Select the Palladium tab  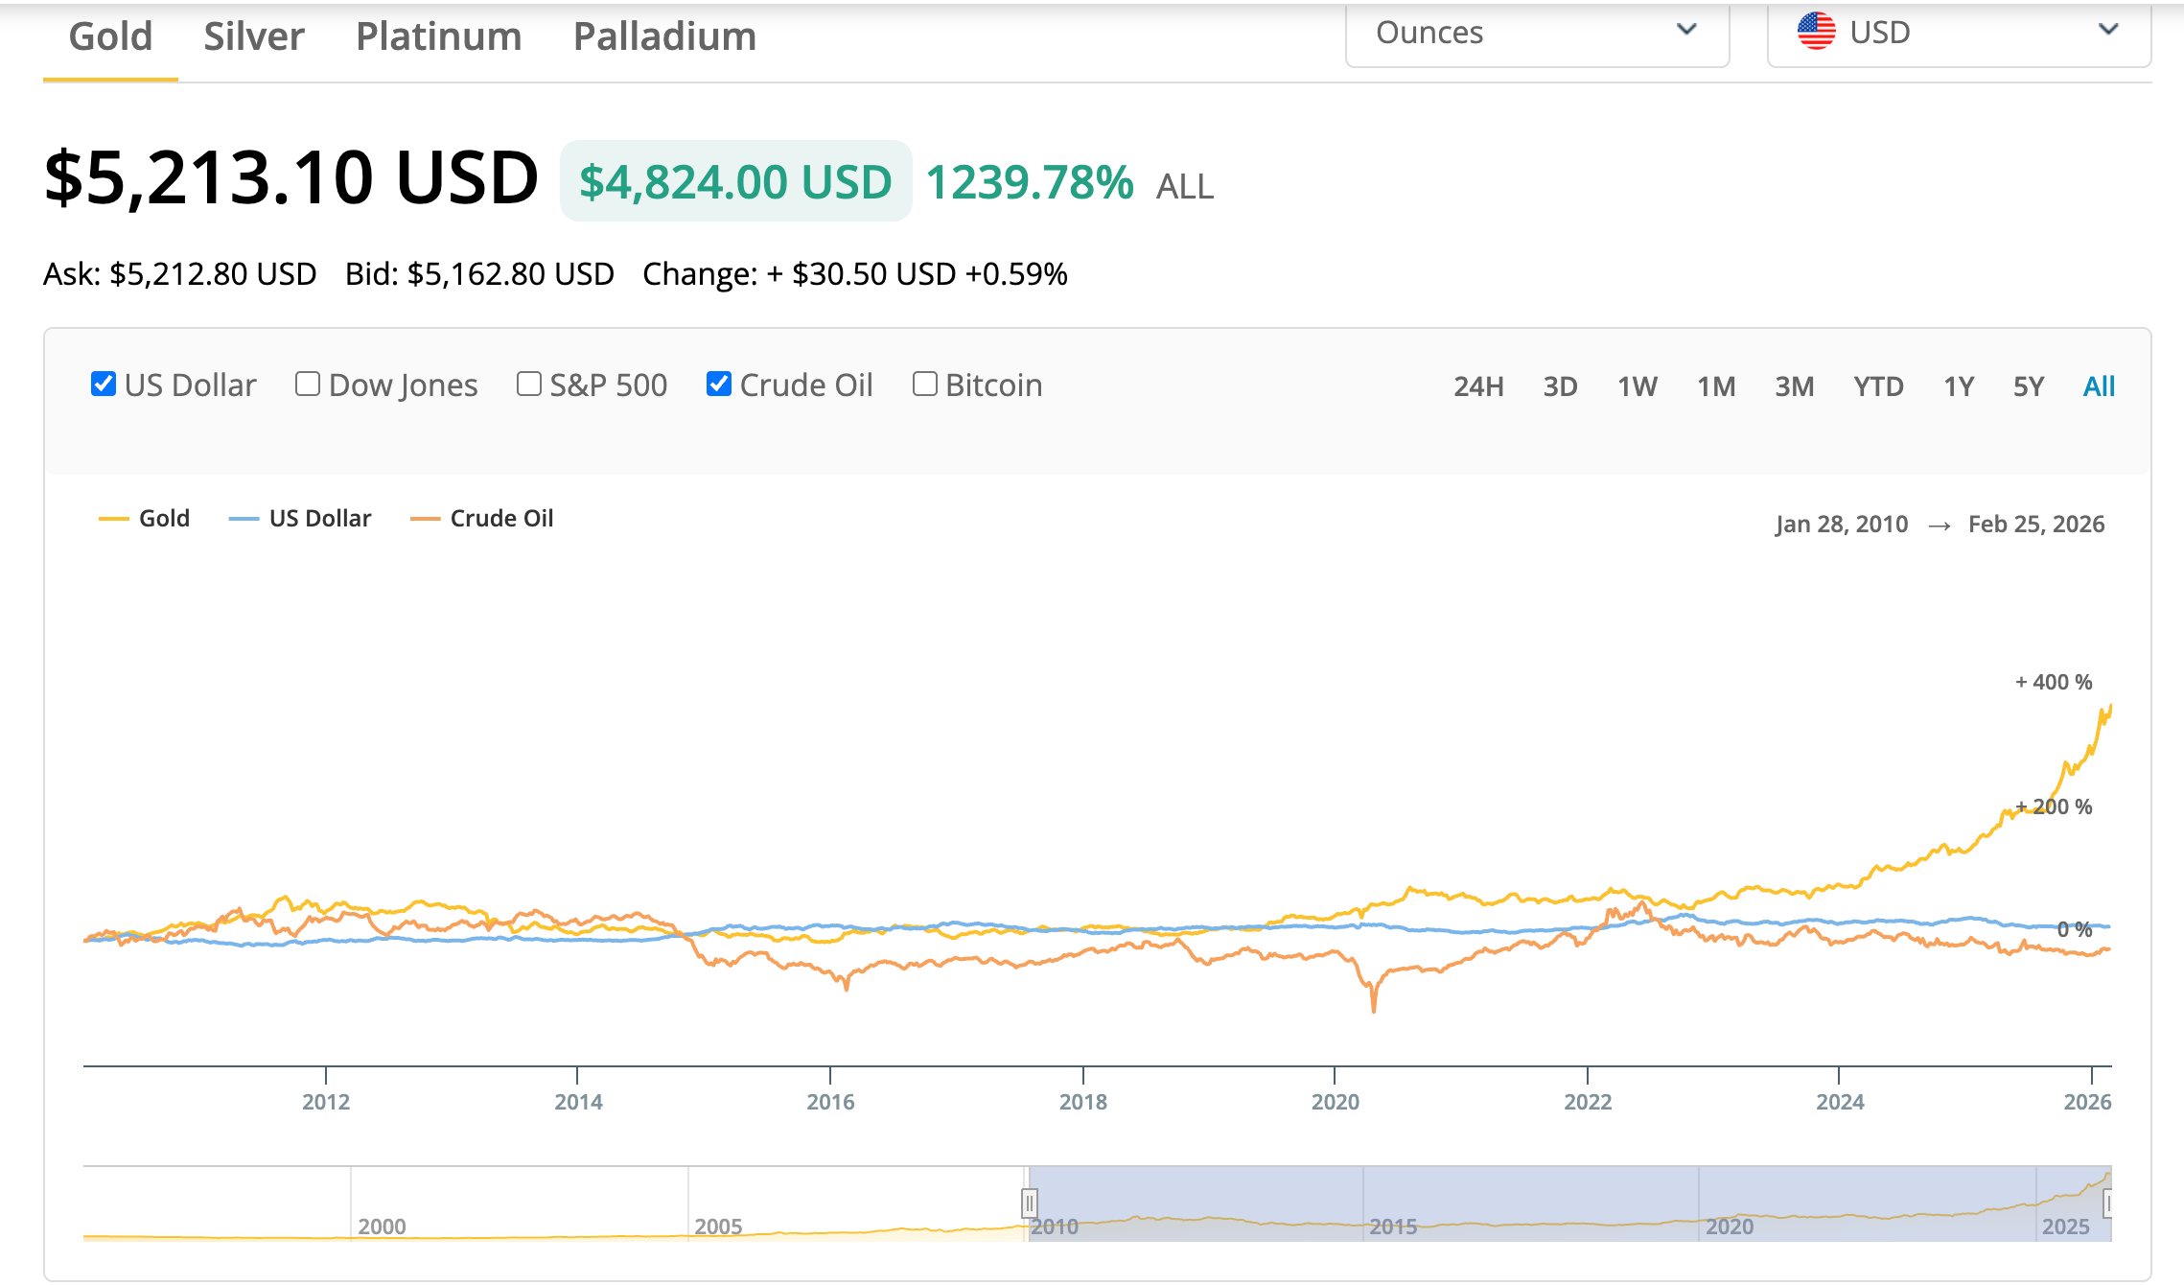(x=664, y=36)
